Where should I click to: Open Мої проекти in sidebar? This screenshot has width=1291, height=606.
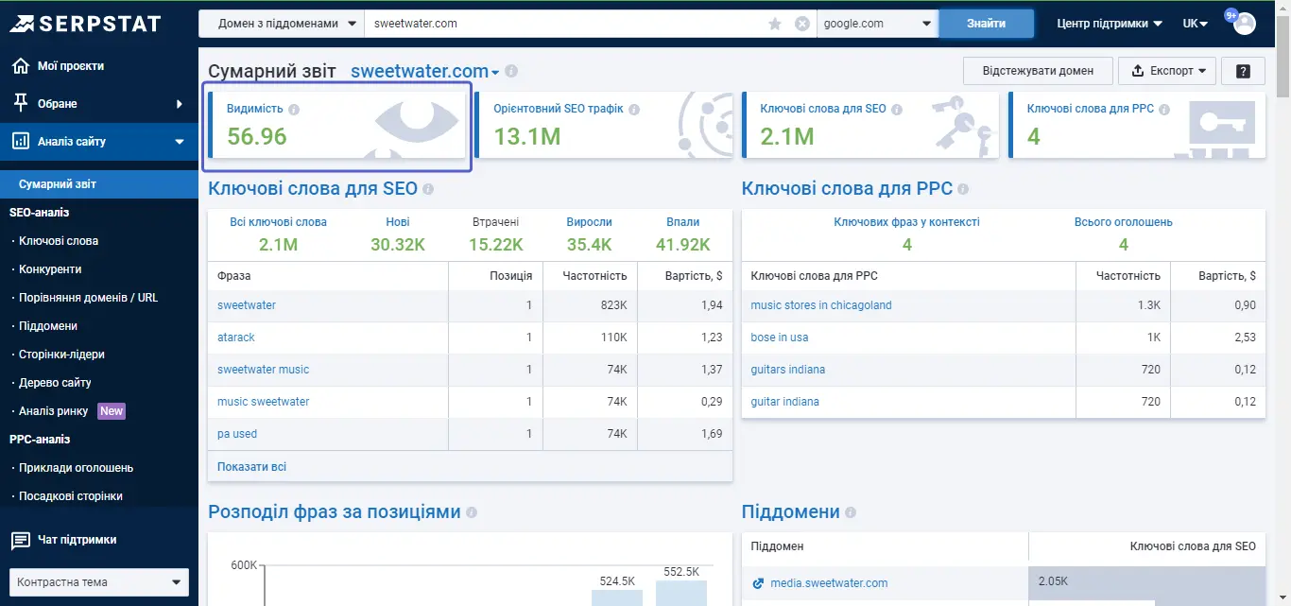point(71,66)
